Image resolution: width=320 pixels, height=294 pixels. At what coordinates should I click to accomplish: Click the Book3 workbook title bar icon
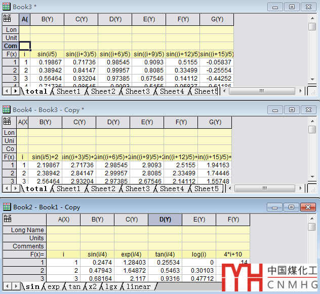7,7
